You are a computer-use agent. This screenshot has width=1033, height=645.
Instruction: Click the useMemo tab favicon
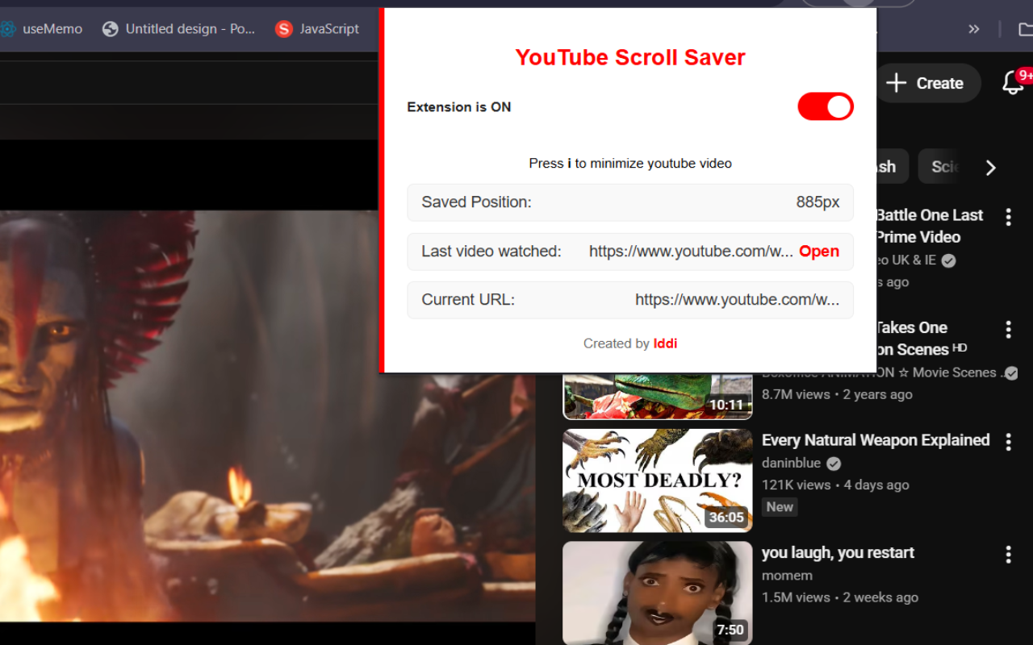[8, 28]
